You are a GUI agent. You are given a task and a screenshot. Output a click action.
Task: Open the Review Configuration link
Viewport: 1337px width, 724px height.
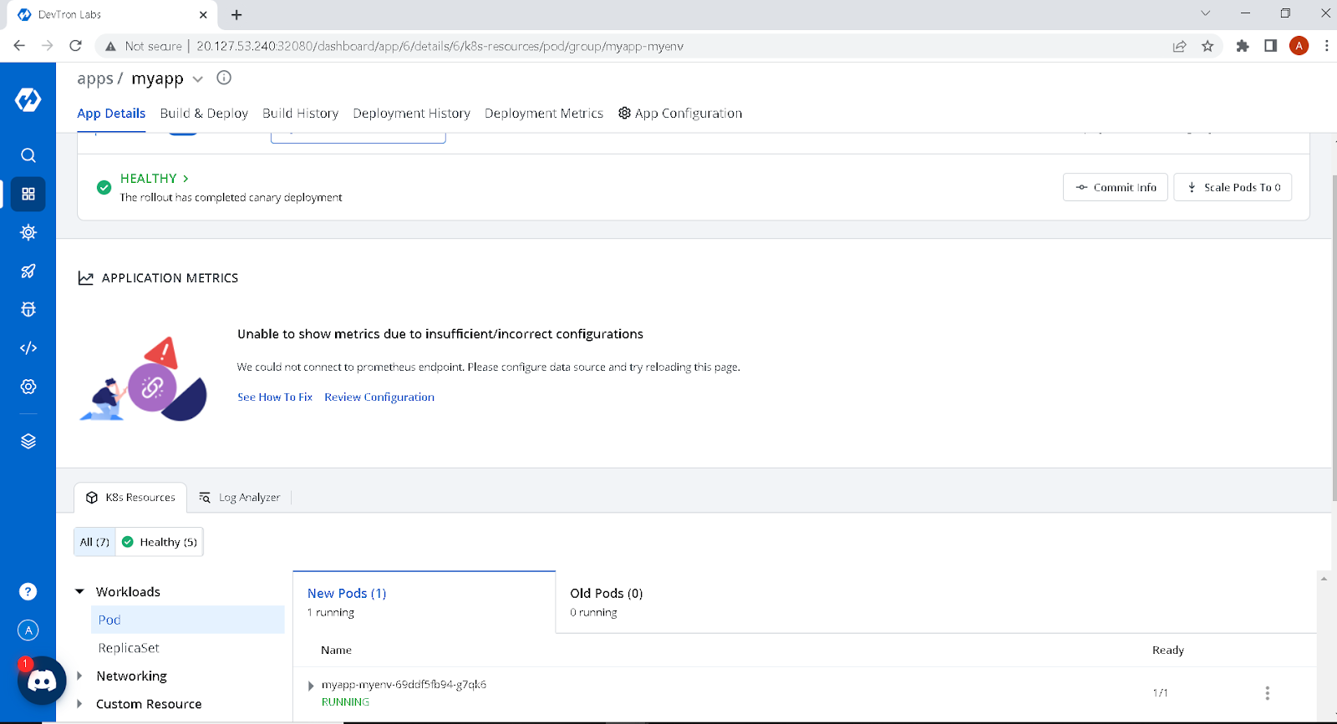tap(379, 397)
